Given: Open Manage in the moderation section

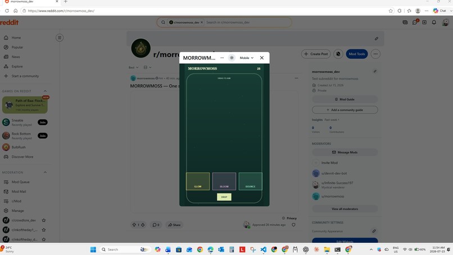Looking at the screenshot, I should [x=17, y=211].
